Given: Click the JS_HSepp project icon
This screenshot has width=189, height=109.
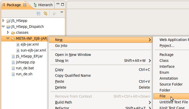Looking at the screenshot, I should pos(9,21).
